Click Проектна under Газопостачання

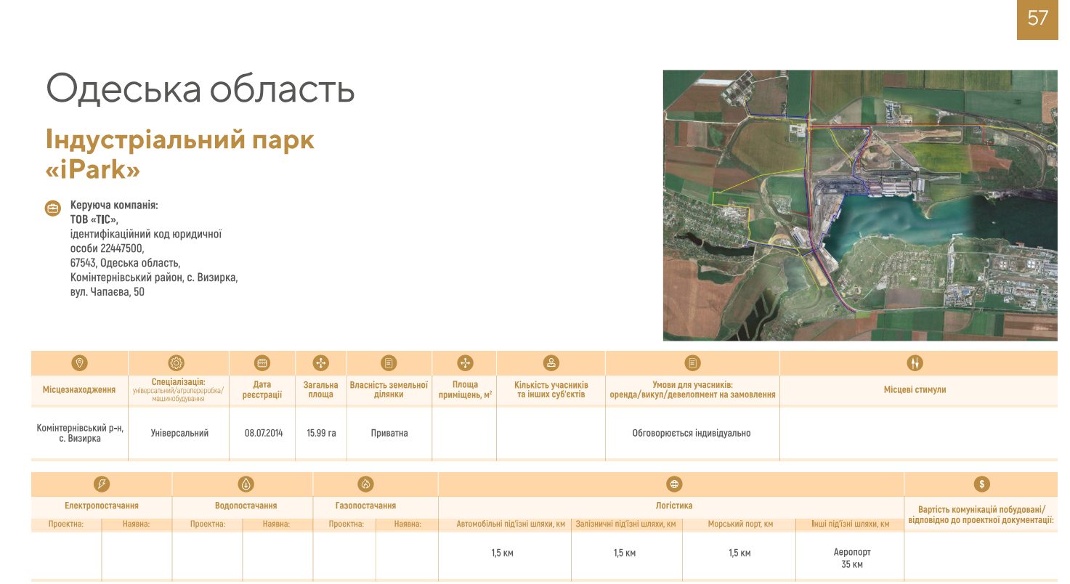point(346,524)
